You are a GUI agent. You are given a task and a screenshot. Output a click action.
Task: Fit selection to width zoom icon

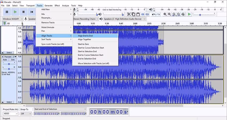pos(174,14)
